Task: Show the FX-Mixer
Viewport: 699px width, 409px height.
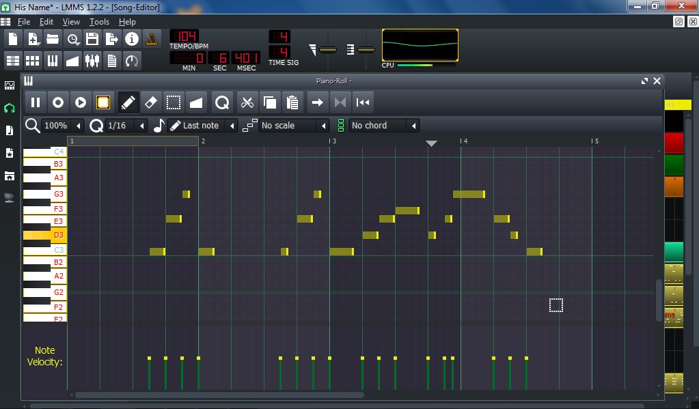Action: click(92, 61)
